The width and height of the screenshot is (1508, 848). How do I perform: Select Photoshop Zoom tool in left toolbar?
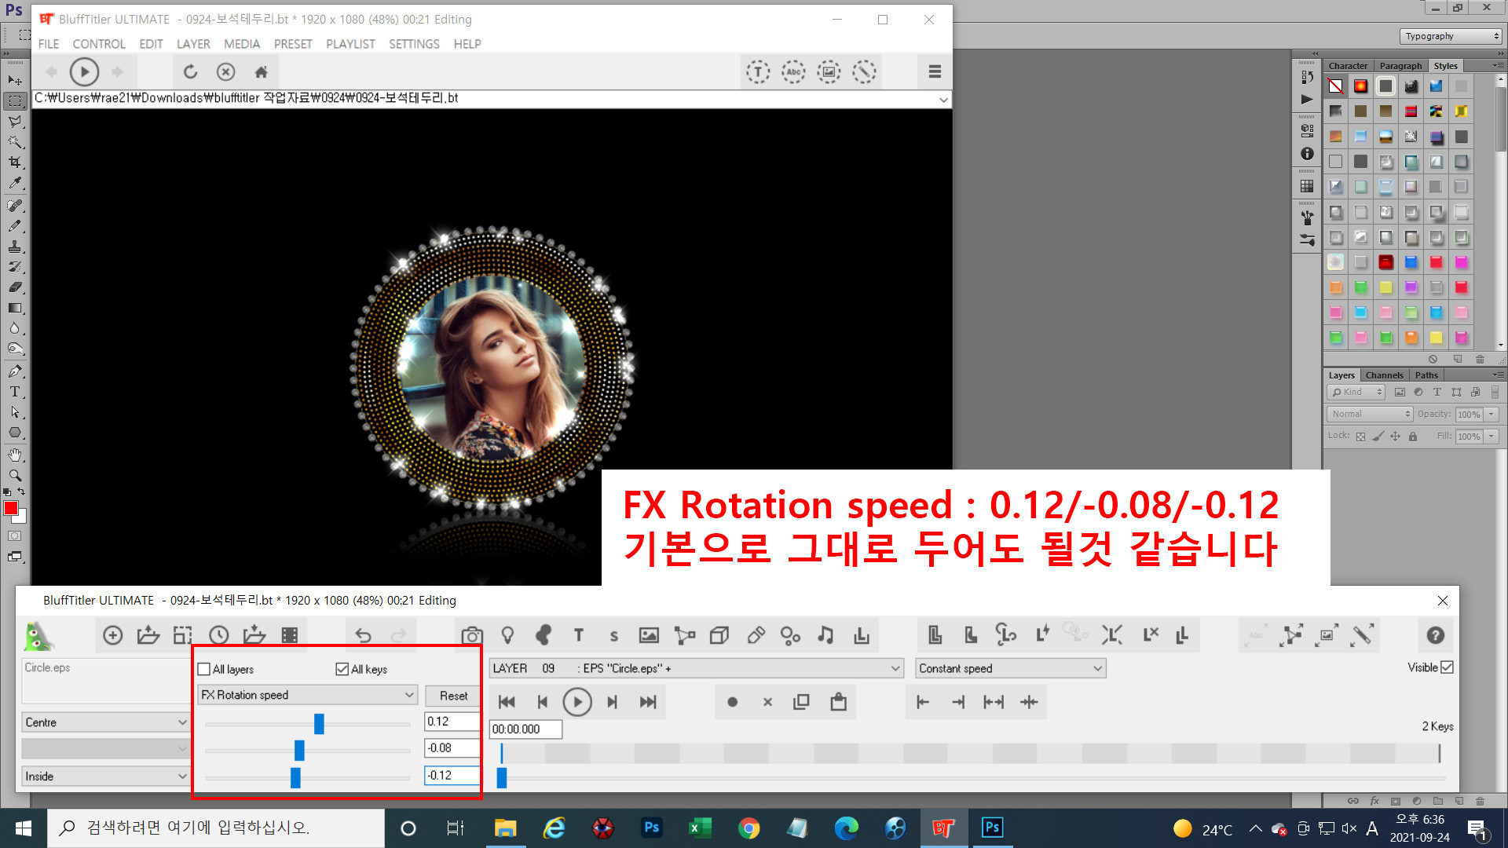coord(15,476)
